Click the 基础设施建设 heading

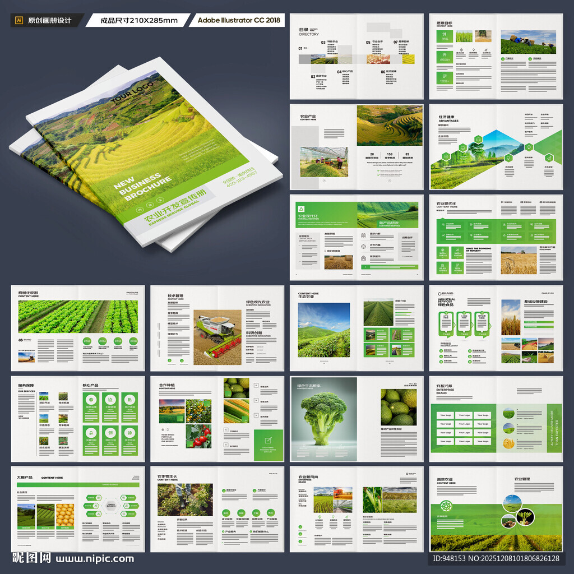point(535,301)
